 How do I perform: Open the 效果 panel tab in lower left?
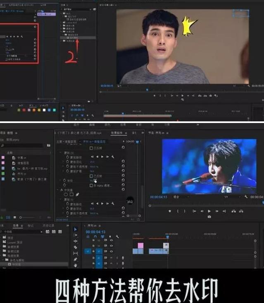pyautogui.click(x=16, y=225)
